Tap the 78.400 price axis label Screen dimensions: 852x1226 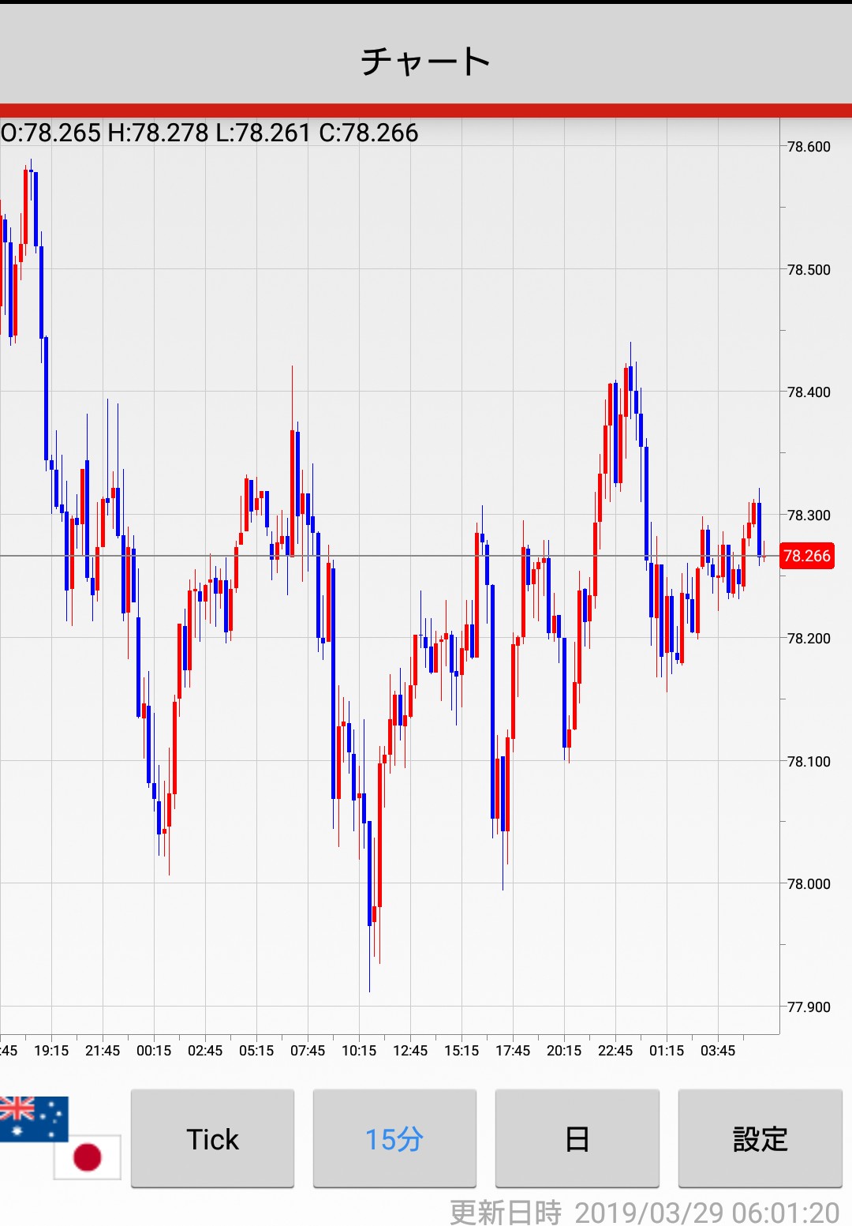[809, 392]
